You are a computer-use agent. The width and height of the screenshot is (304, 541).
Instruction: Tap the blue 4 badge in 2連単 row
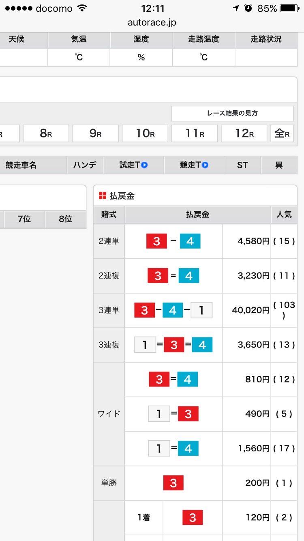pos(190,242)
